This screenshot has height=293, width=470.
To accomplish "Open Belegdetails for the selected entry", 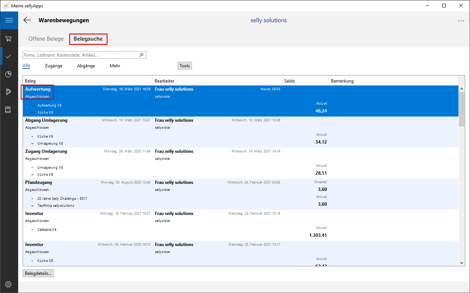I will point(39,273).
